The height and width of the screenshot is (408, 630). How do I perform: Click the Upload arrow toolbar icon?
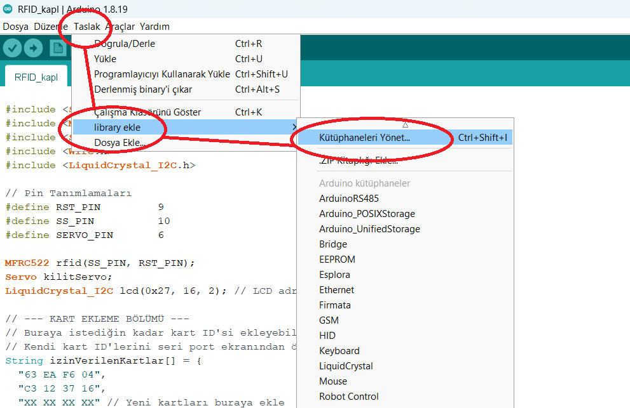(x=34, y=48)
